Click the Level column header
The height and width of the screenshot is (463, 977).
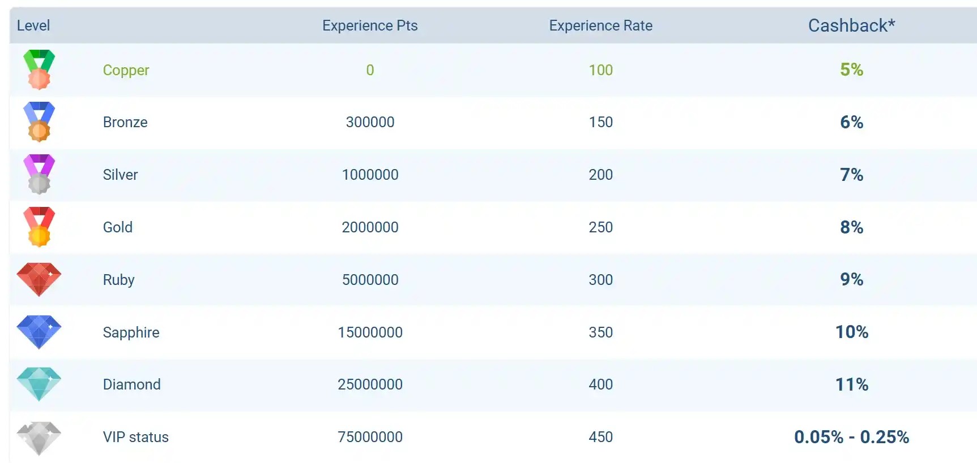(33, 25)
